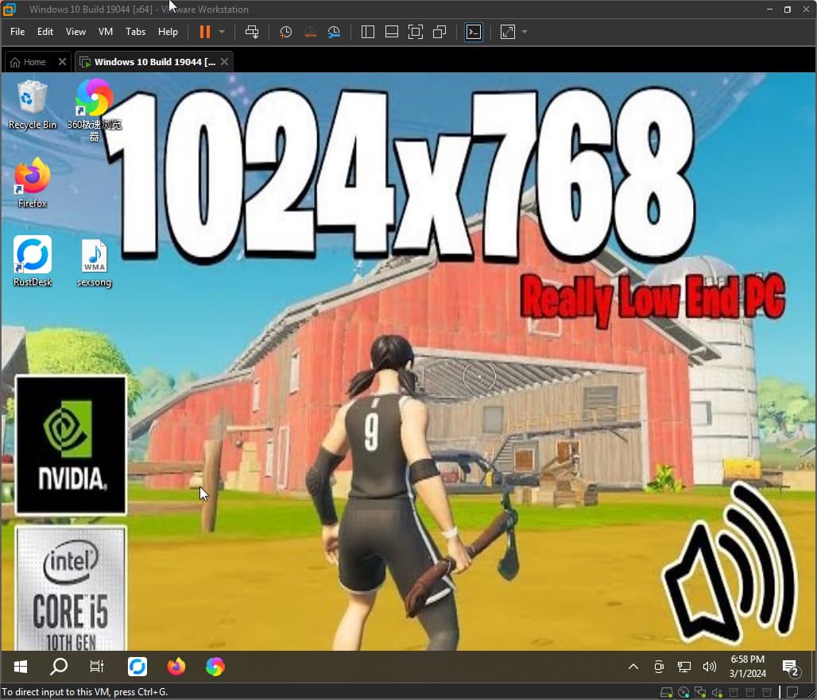Image resolution: width=817 pixels, height=700 pixels.
Task: Open the File menu
Action: click(x=17, y=32)
